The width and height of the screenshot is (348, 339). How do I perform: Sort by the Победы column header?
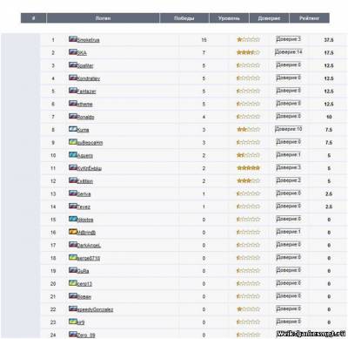click(184, 18)
